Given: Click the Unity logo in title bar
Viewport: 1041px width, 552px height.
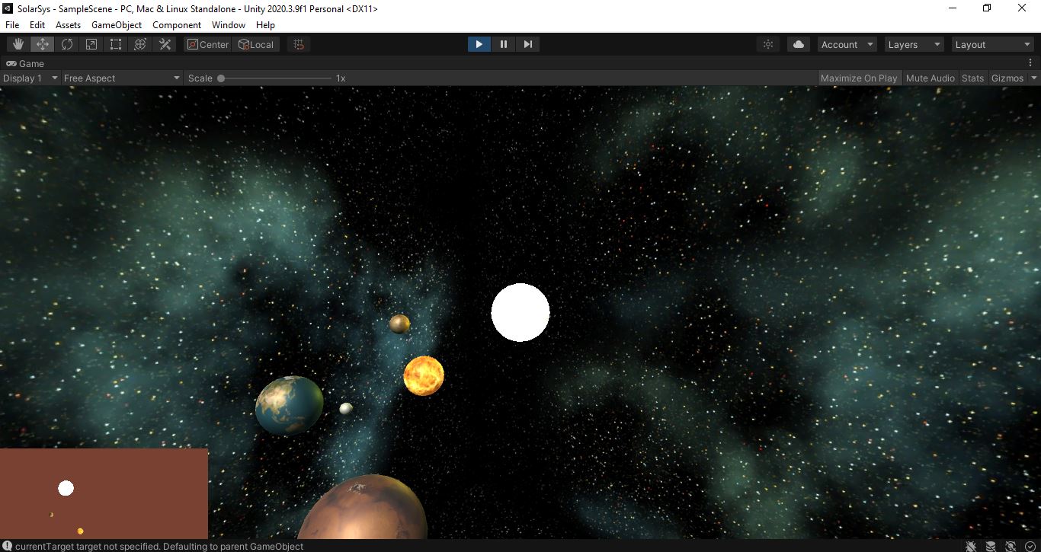Looking at the screenshot, I should [8, 8].
